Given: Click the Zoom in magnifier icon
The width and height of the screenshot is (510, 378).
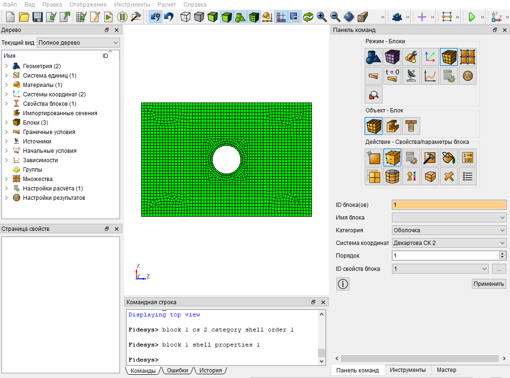Looking at the screenshot, I should (x=322, y=17).
